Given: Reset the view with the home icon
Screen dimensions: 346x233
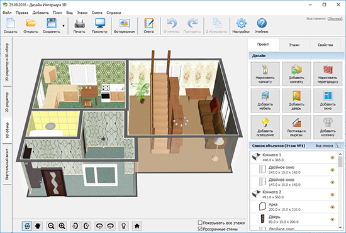Looking at the screenshot, I should [x=137, y=225].
